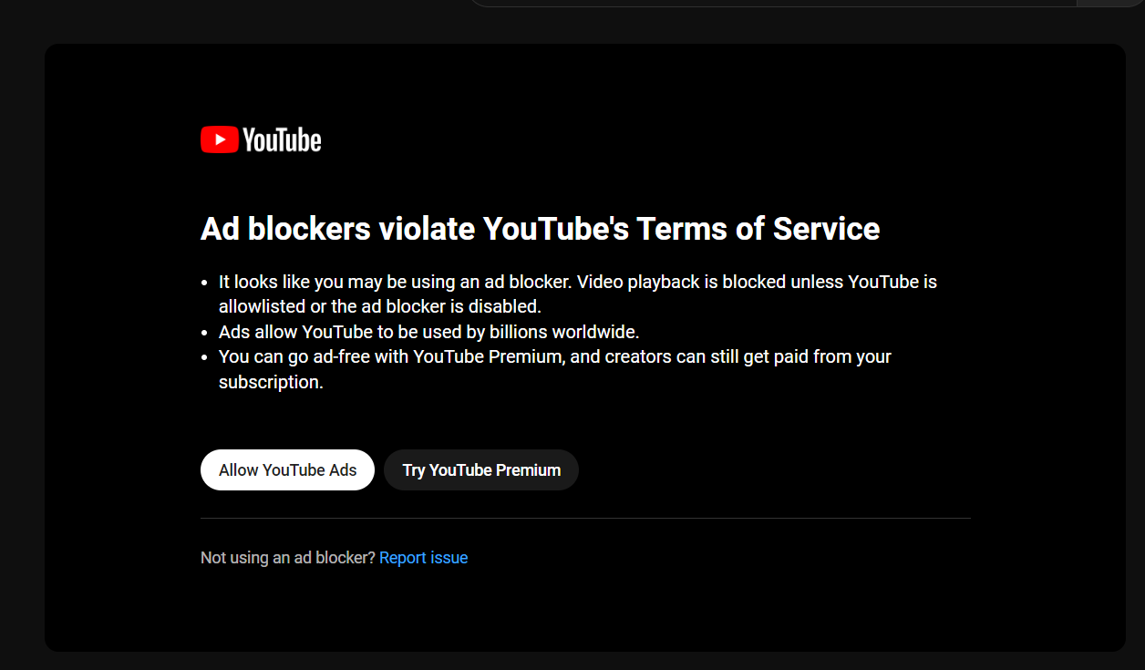1145x670 pixels.
Task: Click 'Not using an ad blocker?' text
Action: pyautogui.click(x=287, y=558)
